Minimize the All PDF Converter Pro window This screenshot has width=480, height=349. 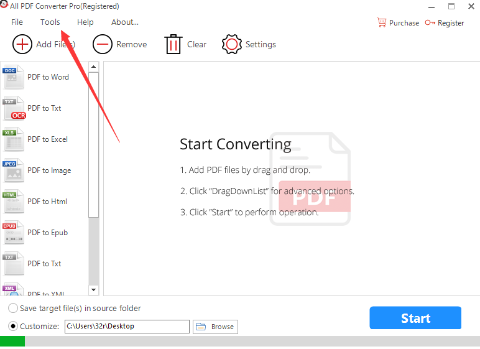(x=432, y=7)
